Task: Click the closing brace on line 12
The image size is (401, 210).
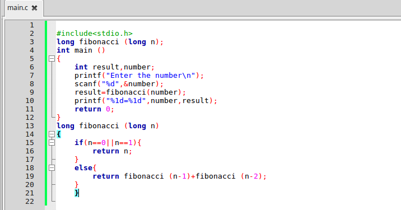Action: coord(59,118)
